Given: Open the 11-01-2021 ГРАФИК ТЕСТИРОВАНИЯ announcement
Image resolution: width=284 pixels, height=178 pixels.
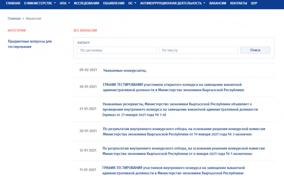Looking at the screenshot, I should pyautogui.click(x=173, y=170).
